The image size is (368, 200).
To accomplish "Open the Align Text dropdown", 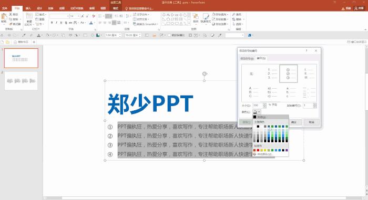I will coord(141,19).
